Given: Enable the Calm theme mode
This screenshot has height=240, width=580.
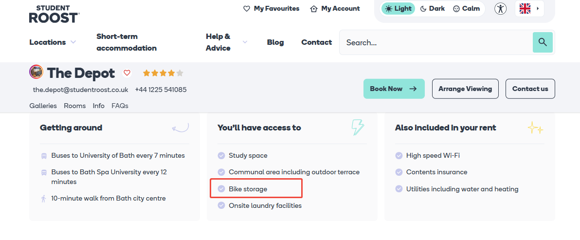Looking at the screenshot, I should point(466,9).
